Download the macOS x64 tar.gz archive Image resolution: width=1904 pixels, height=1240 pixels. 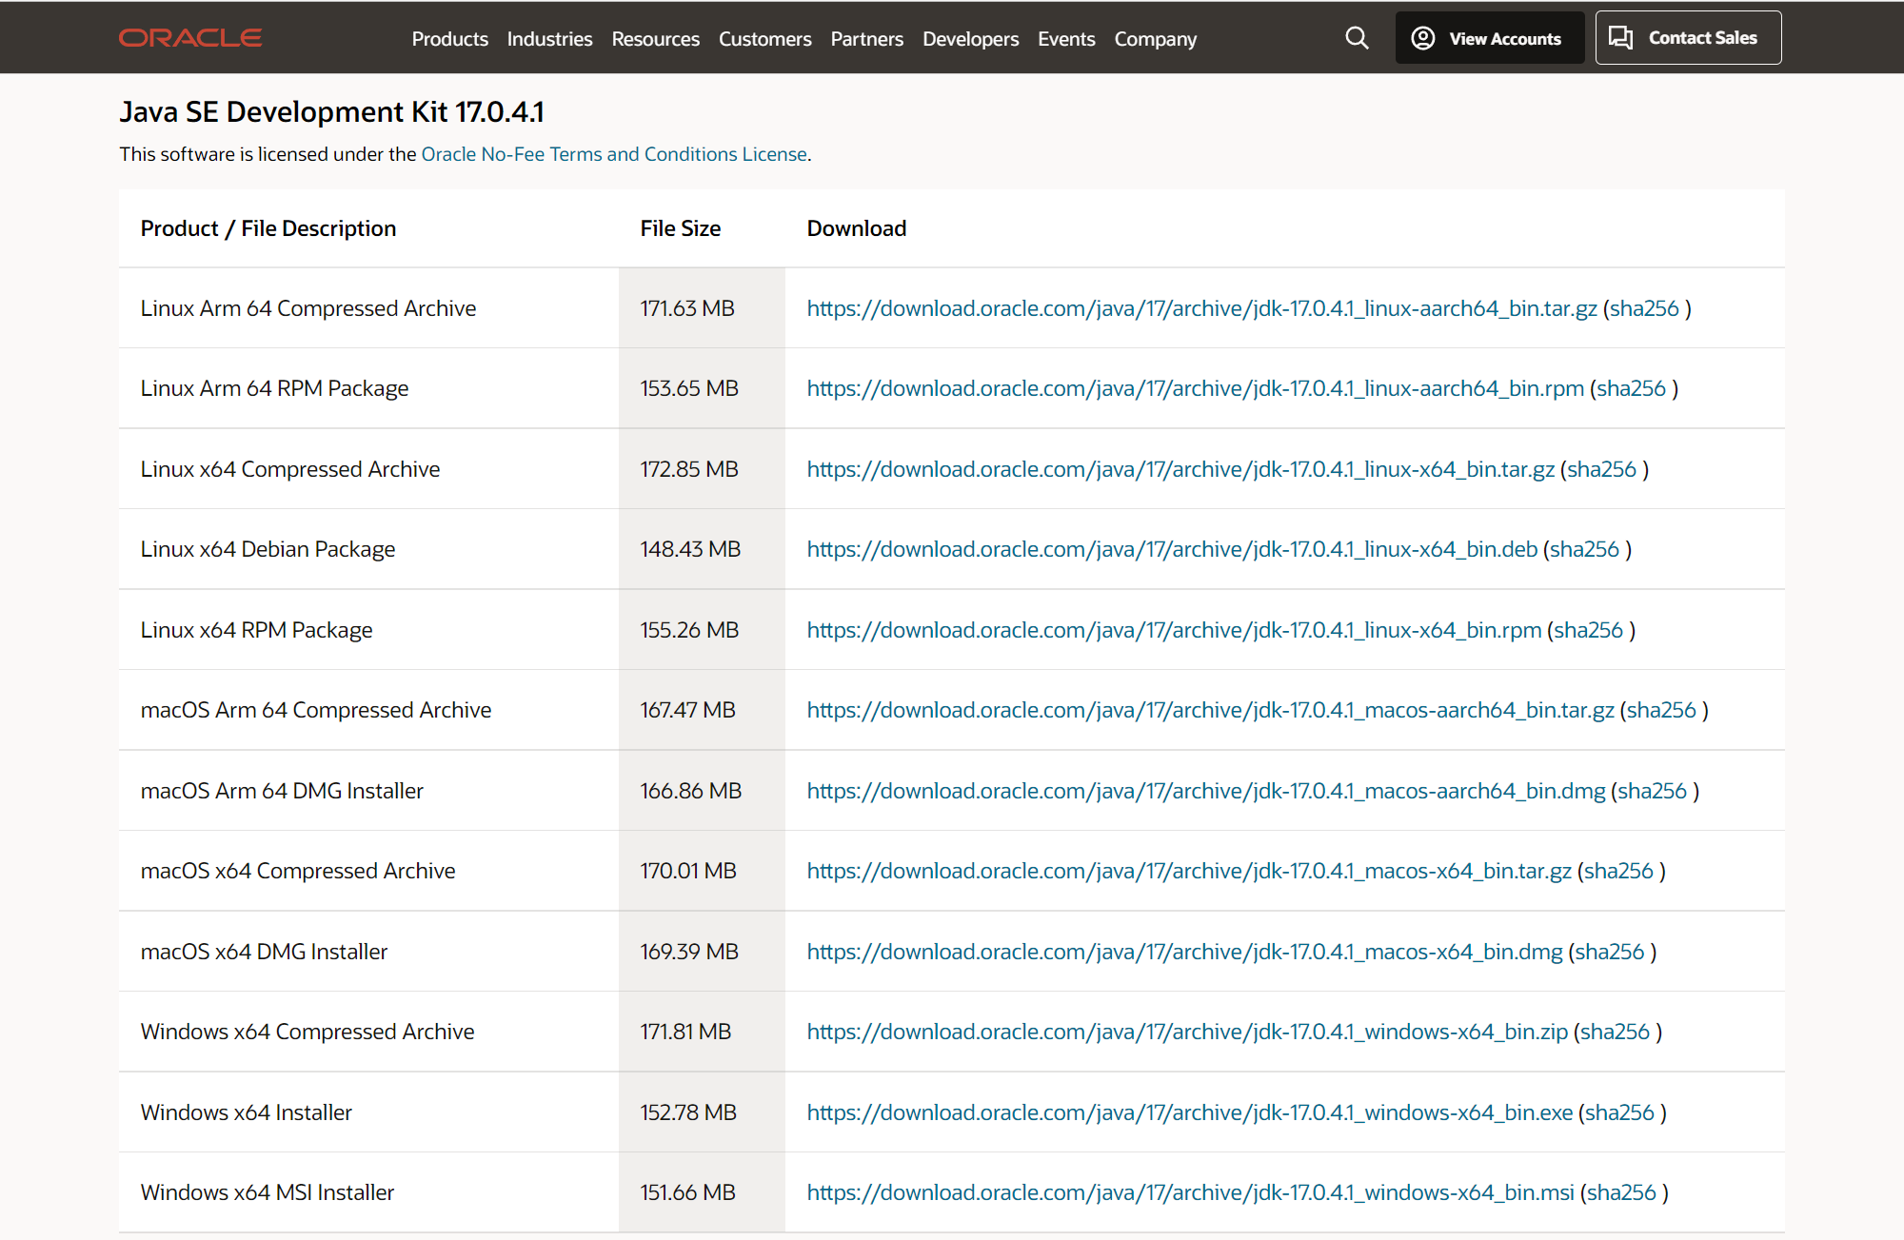point(1188,871)
